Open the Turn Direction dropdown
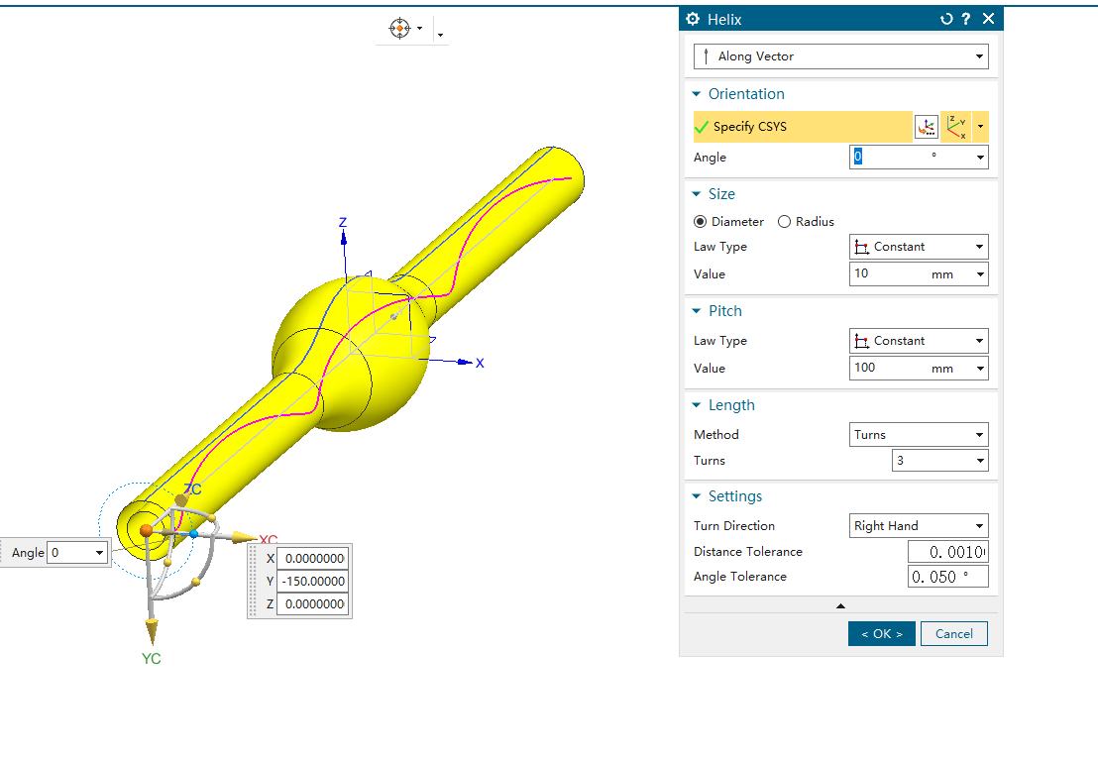The height and width of the screenshot is (759, 1098). [x=919, y=526]
